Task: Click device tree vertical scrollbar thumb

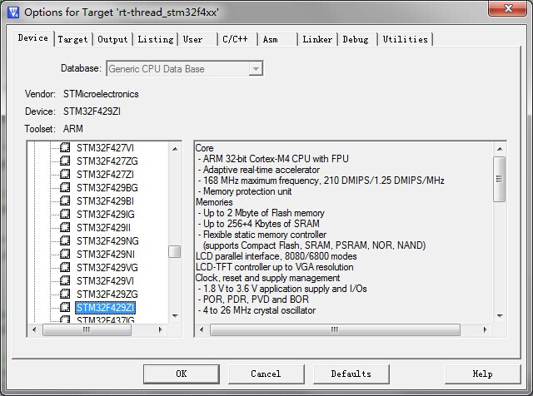Action: [x=175, y=252]
